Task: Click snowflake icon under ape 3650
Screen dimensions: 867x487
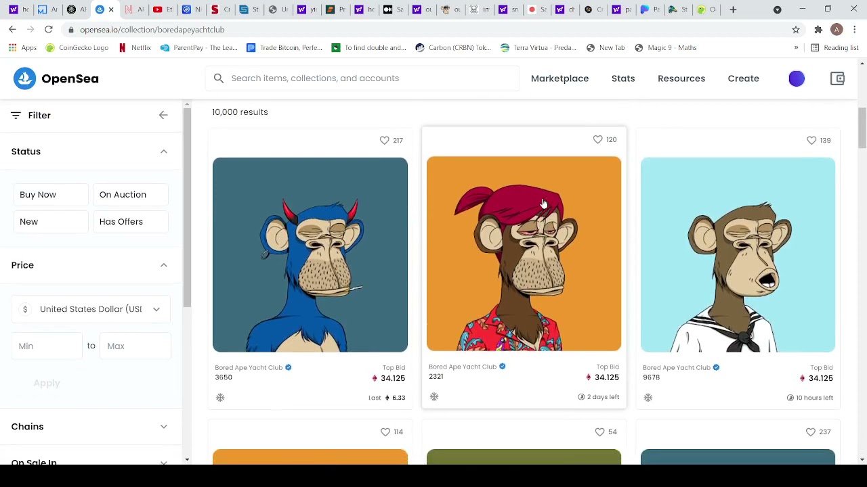Action: (x=220, y=398)
